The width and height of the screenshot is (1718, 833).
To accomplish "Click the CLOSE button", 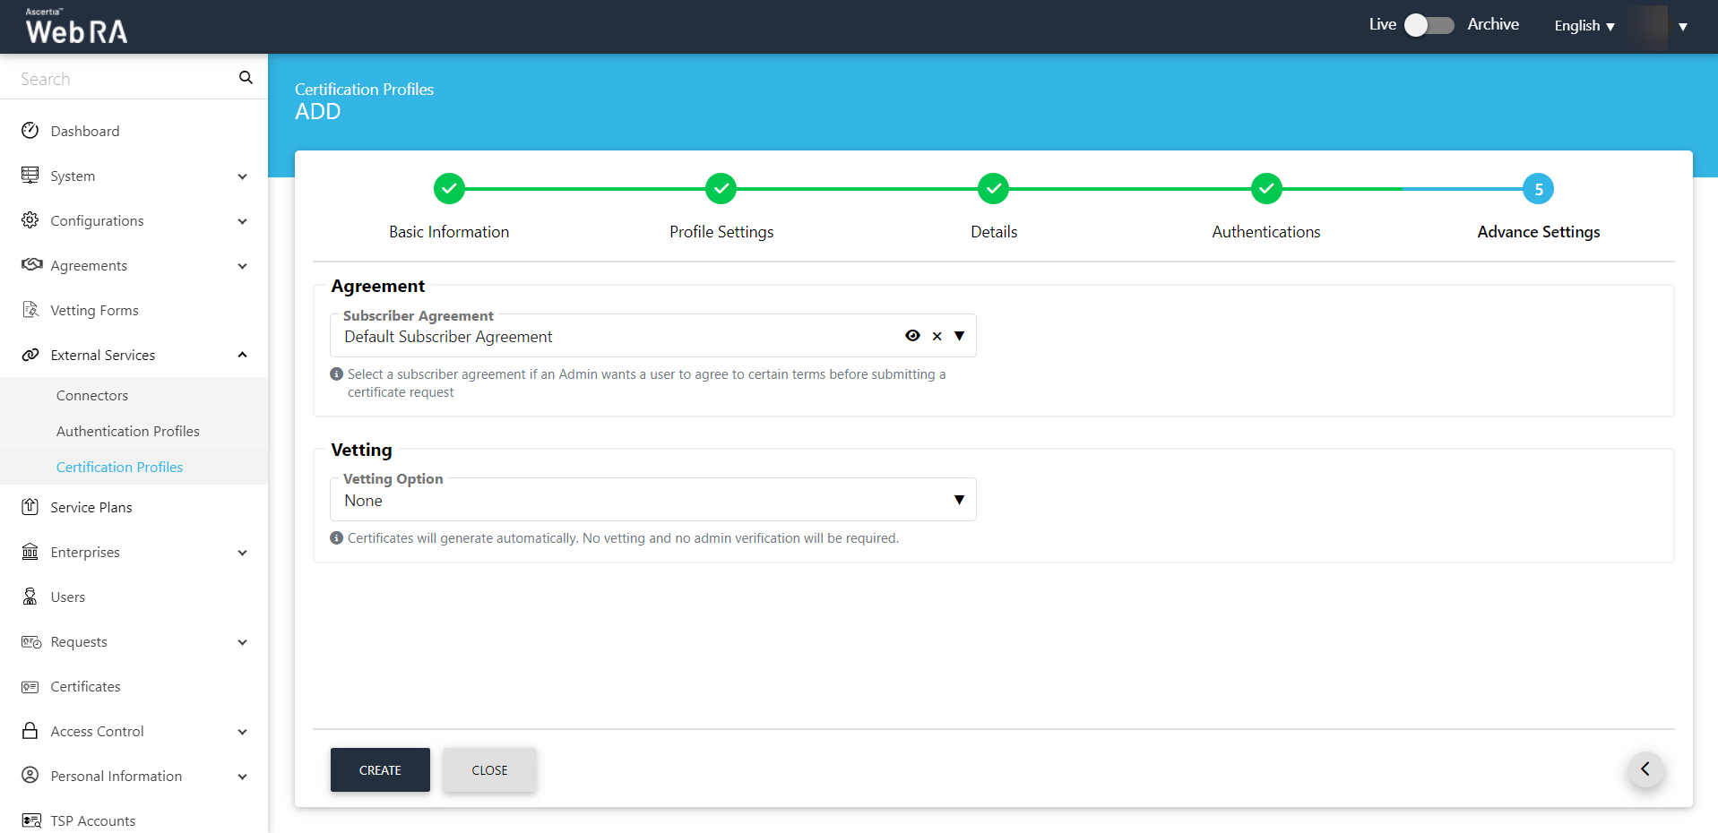I will (x=489, y=769).
